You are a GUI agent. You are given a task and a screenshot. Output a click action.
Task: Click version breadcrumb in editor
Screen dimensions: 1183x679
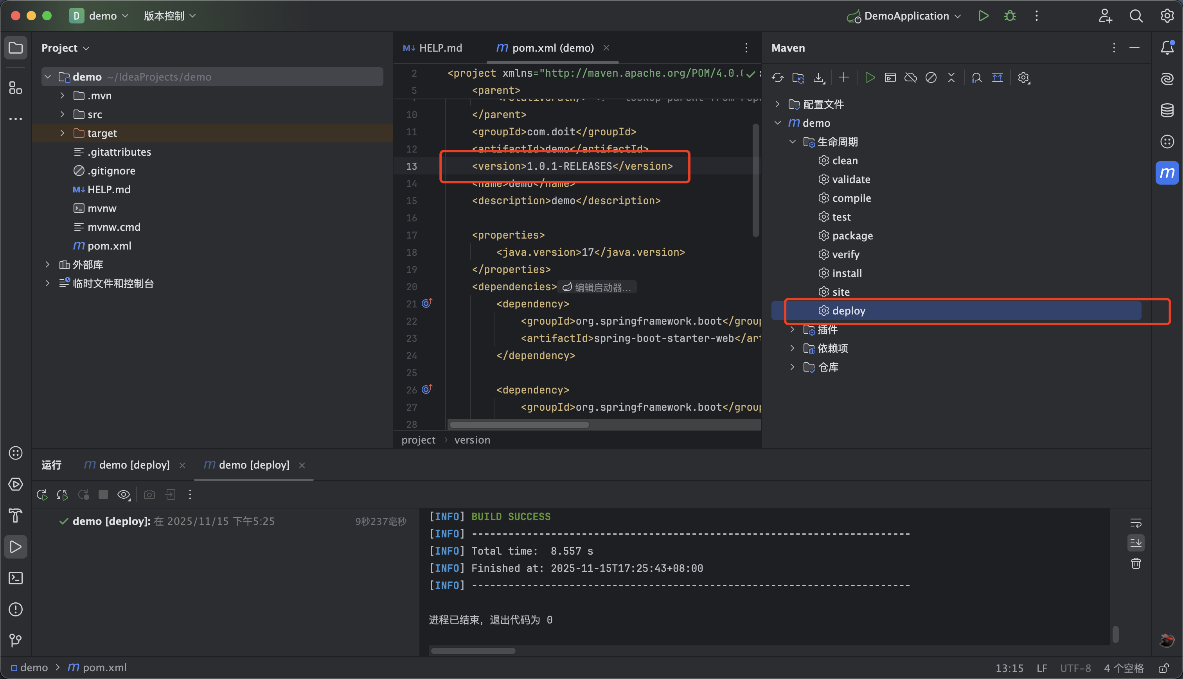[x=472, y=440]
